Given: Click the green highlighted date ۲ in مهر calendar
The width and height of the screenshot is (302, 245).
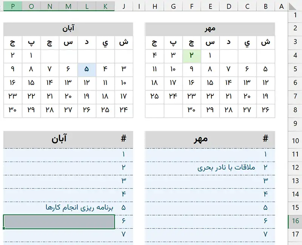Looking at the screenshot, I should pyautogui.click(x=192, y=55).
